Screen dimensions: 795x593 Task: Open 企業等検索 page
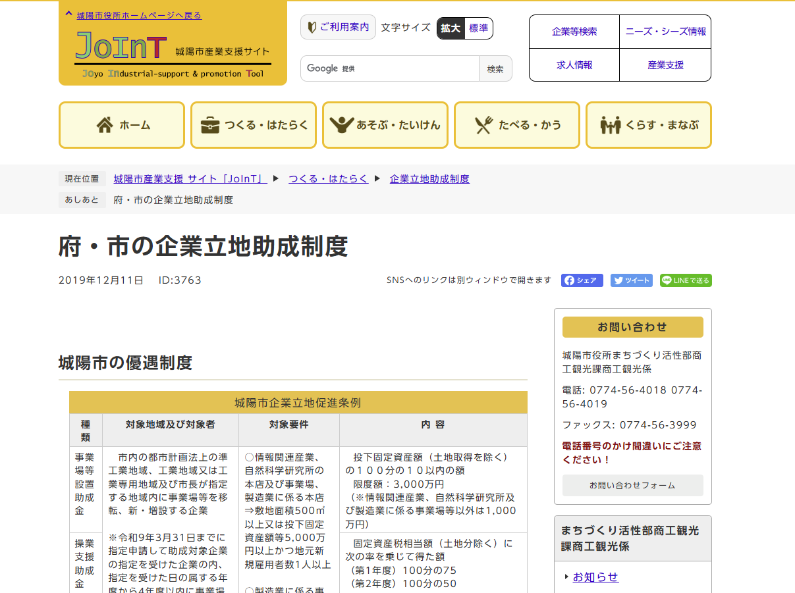(574, 32)
